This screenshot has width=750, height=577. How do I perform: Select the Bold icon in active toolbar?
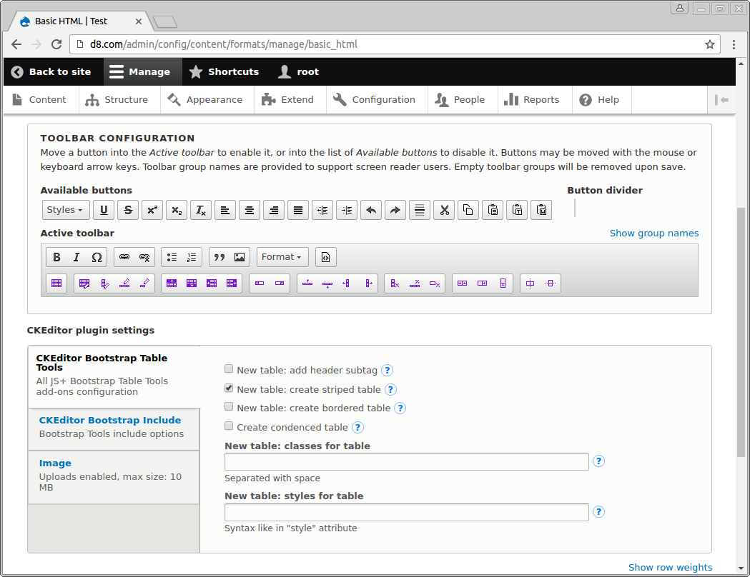pos(56,257)
